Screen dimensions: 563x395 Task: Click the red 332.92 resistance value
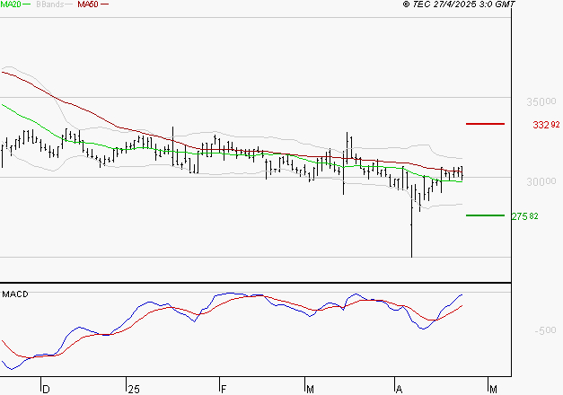tap(546, 125)
